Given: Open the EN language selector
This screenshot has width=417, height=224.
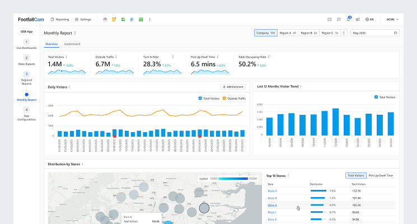Looking at the screenshot, I should [369, 19].
